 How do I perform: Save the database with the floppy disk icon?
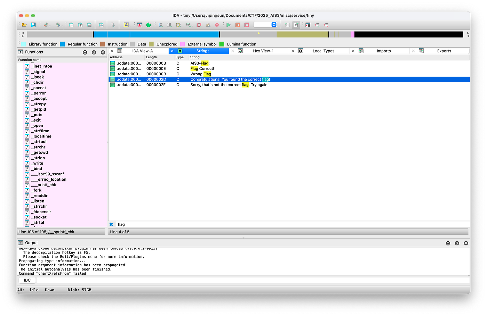pos(33,25)
